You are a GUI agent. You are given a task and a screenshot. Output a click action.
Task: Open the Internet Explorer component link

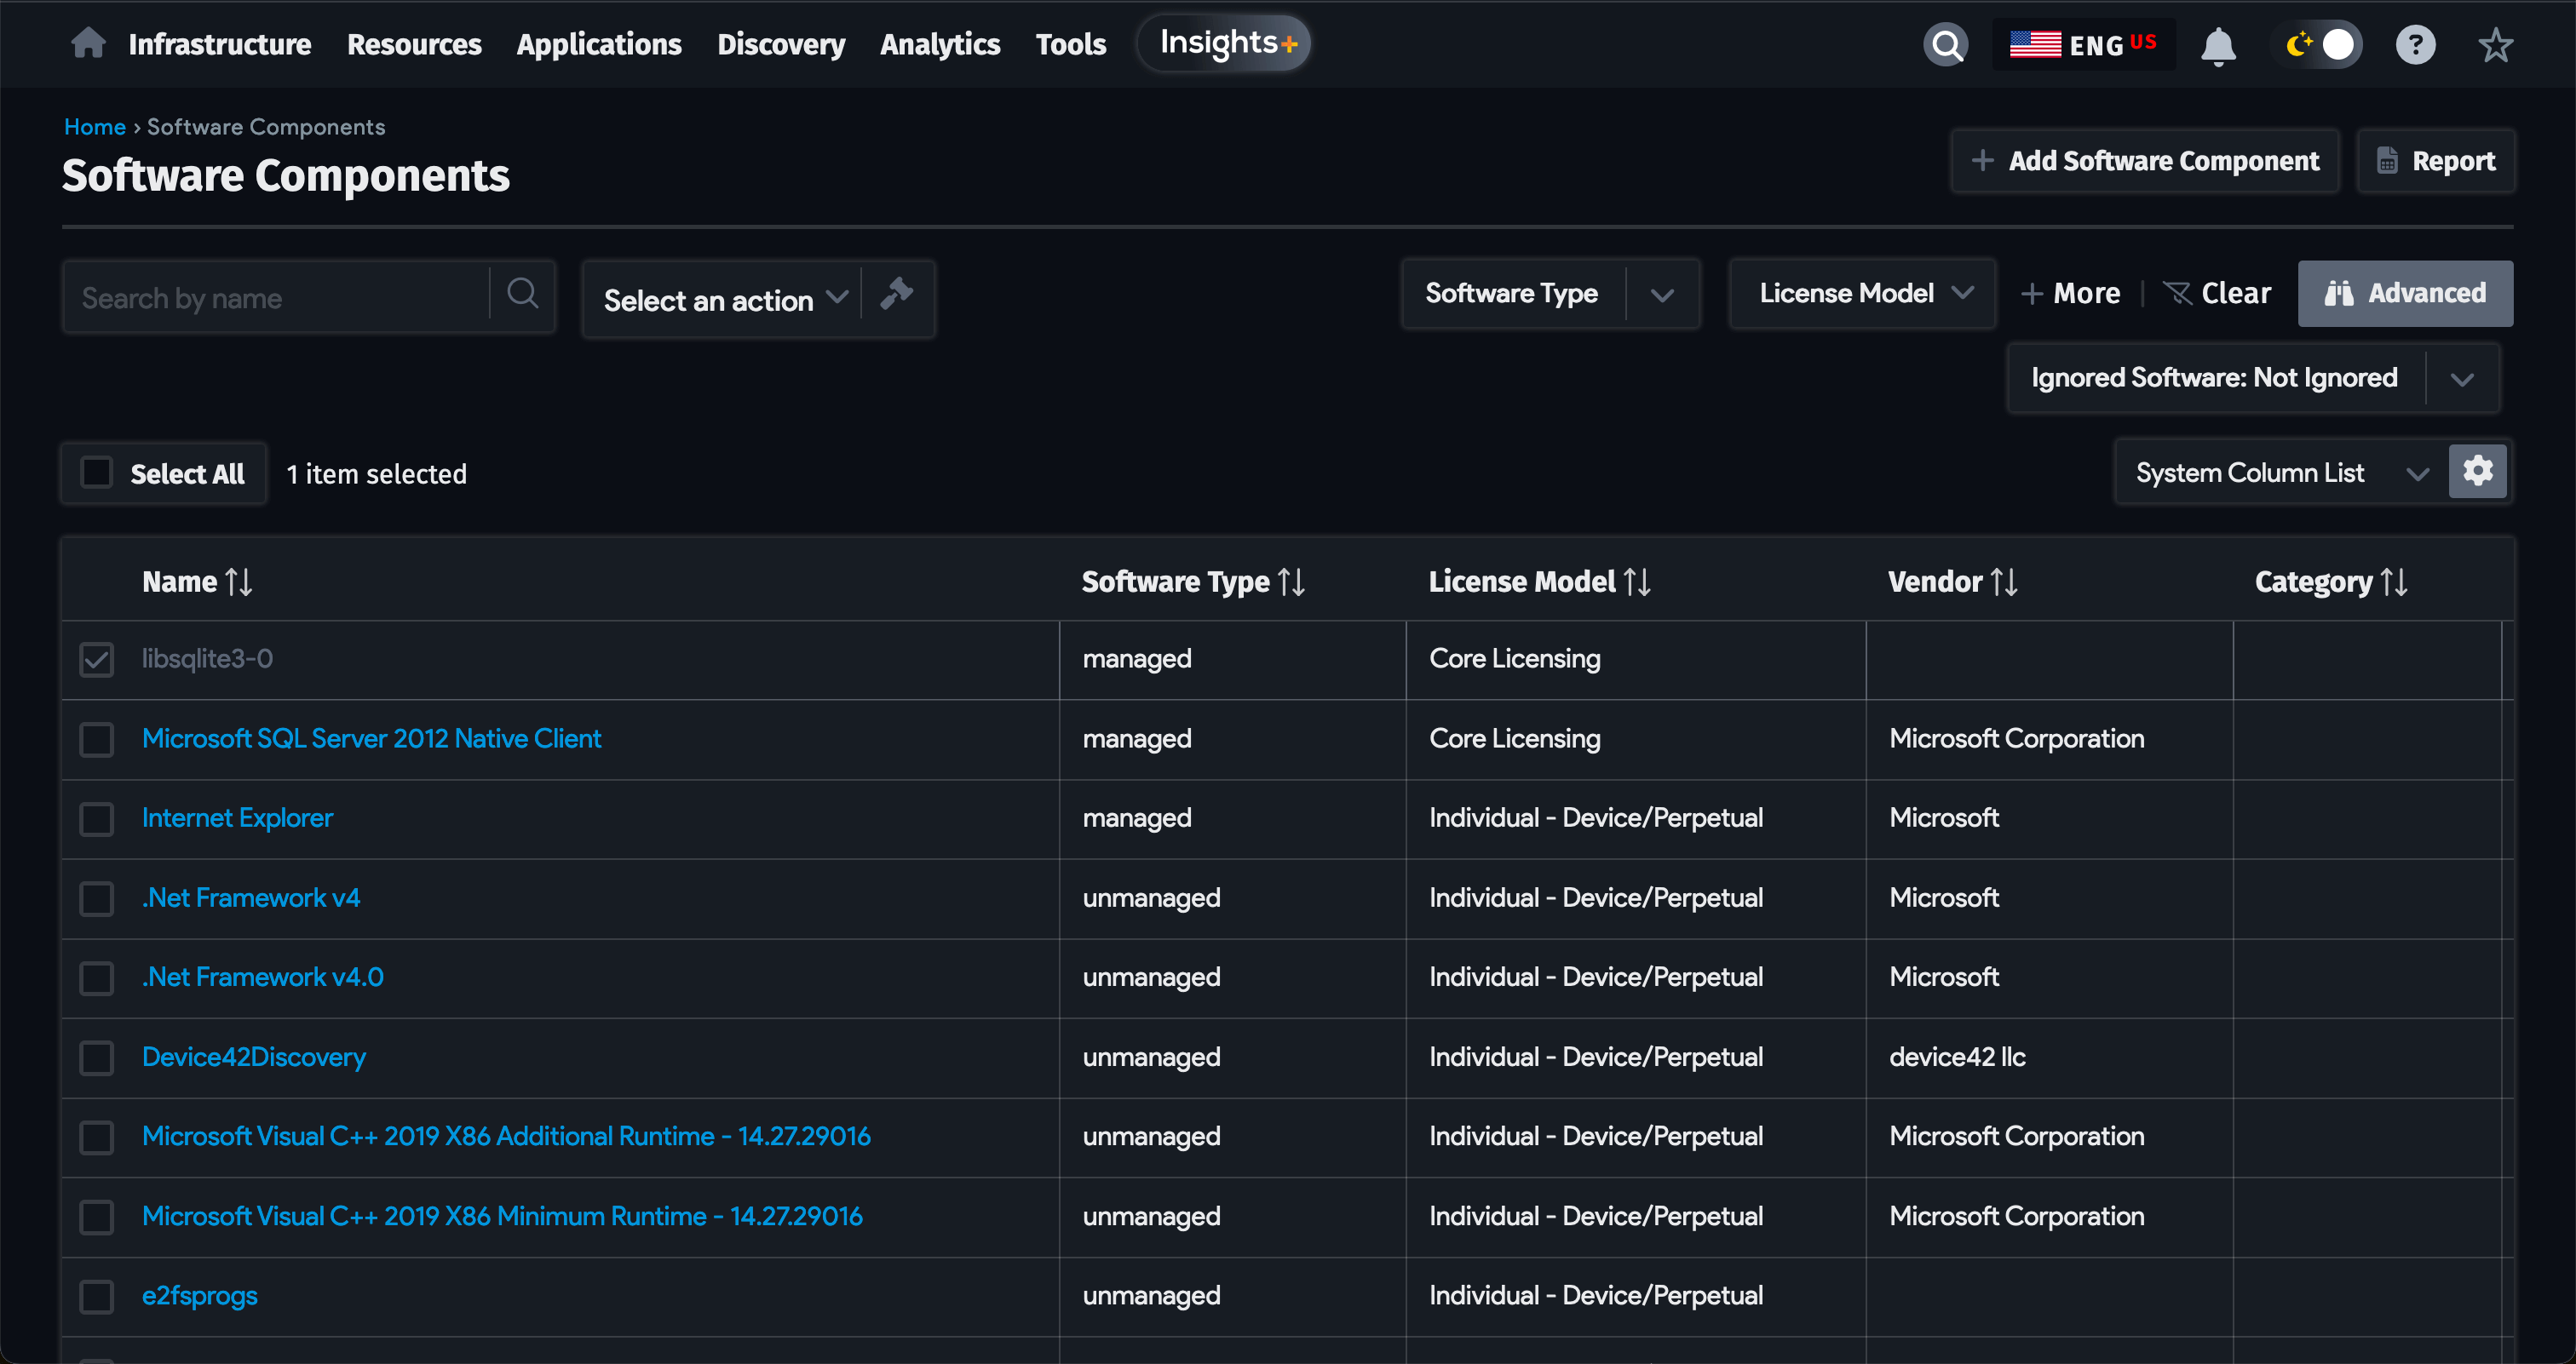pos(236,817)
